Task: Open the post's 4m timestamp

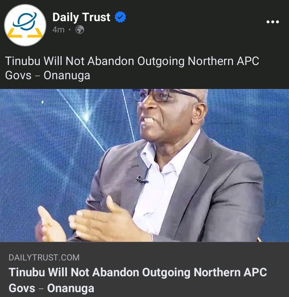Action: pyautogui.click(x=58, y=30)
